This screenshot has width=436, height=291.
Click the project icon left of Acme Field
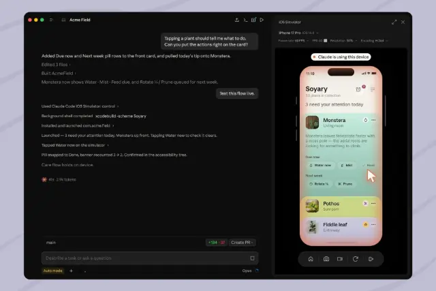pos(63,20)
